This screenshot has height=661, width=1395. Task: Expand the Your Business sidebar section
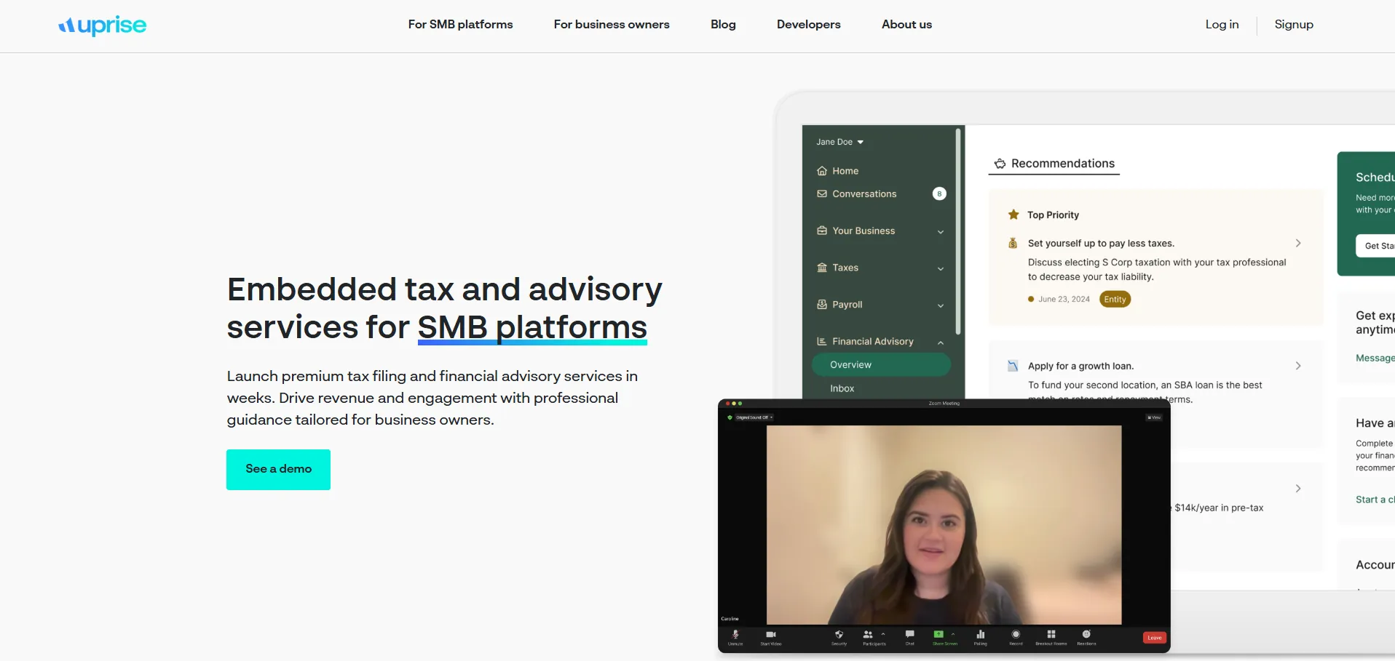[x=880, y=231]
